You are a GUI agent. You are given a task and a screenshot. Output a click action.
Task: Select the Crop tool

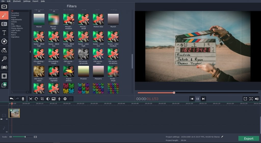[x=42, y=99]
